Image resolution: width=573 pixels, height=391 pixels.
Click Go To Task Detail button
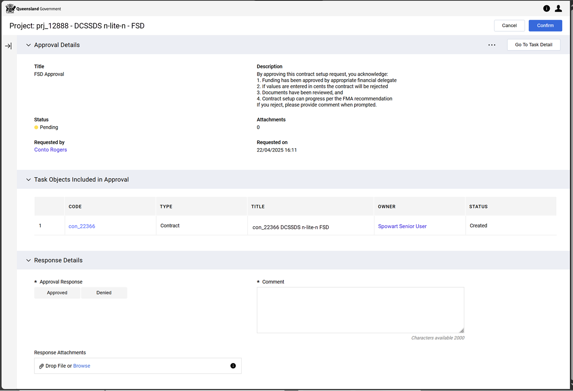pyautogui.click(x=533, y=45)
